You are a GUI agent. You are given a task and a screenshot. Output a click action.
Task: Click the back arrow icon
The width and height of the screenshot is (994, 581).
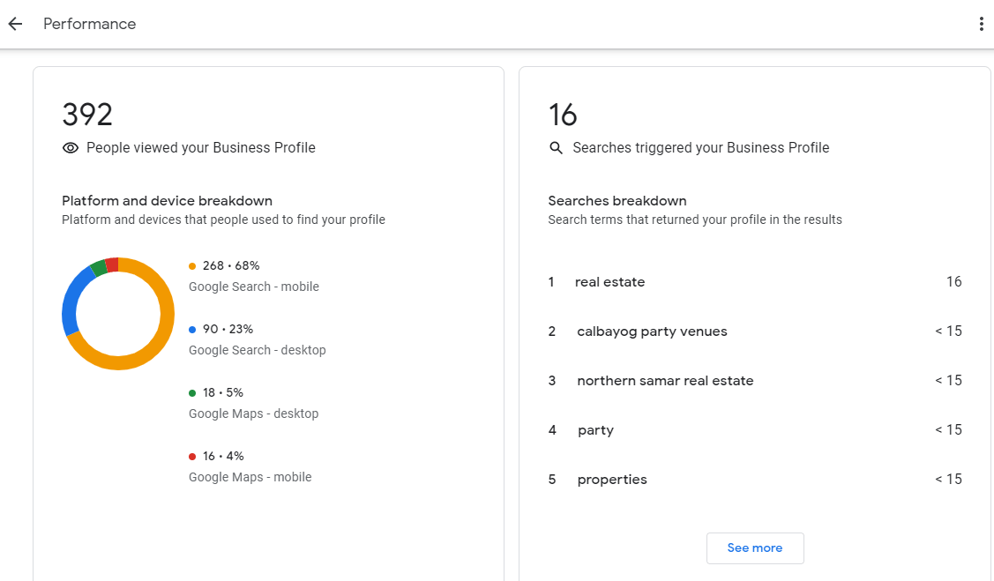tap(15, 24)
